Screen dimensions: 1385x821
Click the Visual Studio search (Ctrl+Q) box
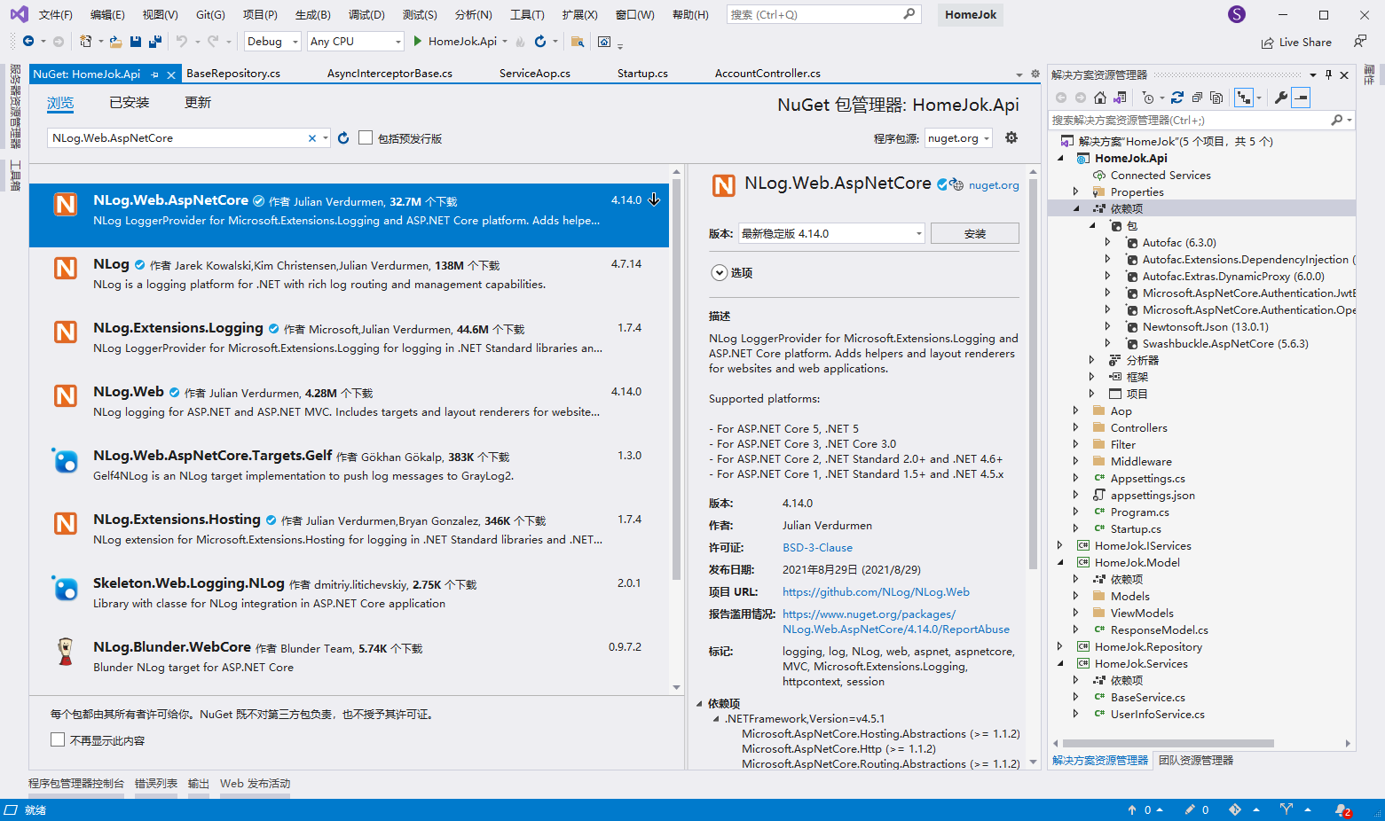[823, 14]
